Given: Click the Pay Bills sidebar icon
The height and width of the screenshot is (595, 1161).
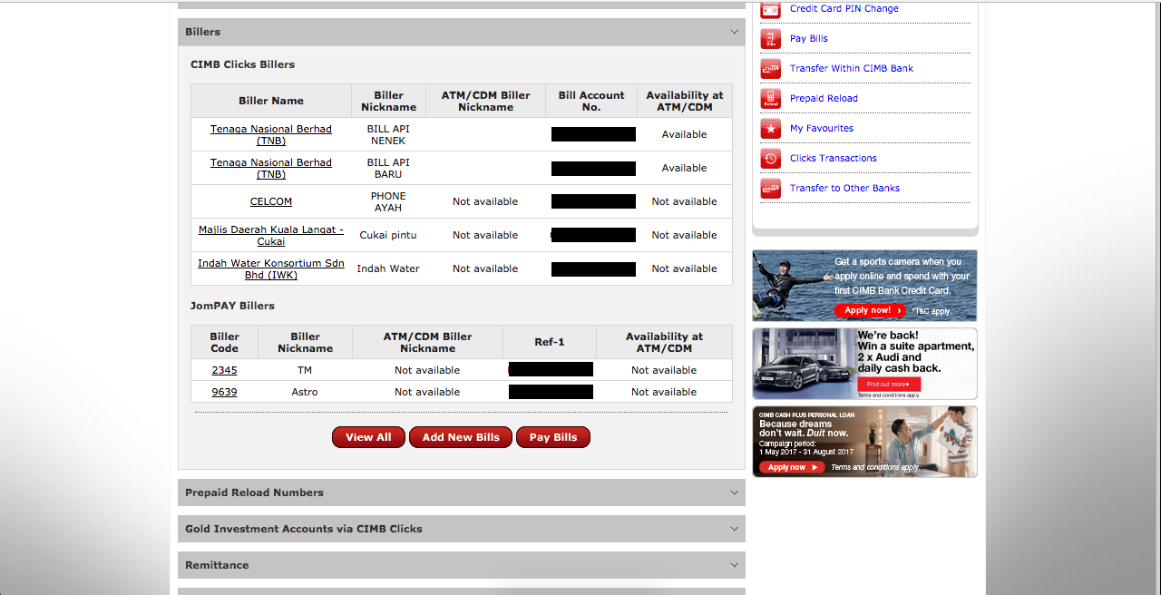Looking at the screenshot, I should coord(770,38).
